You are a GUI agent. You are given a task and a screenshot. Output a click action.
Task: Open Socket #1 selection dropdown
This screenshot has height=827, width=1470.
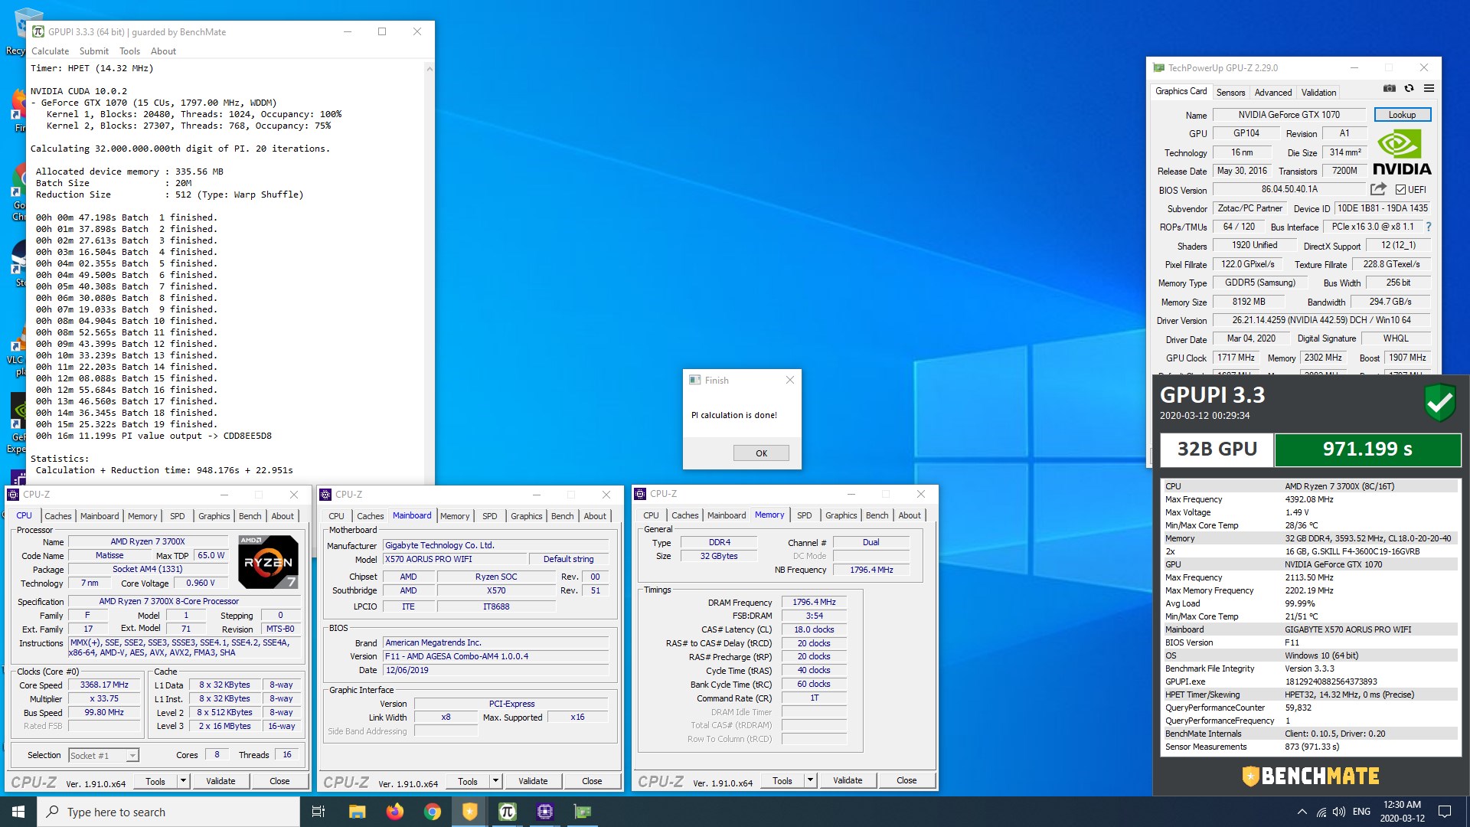coord(104,755)
